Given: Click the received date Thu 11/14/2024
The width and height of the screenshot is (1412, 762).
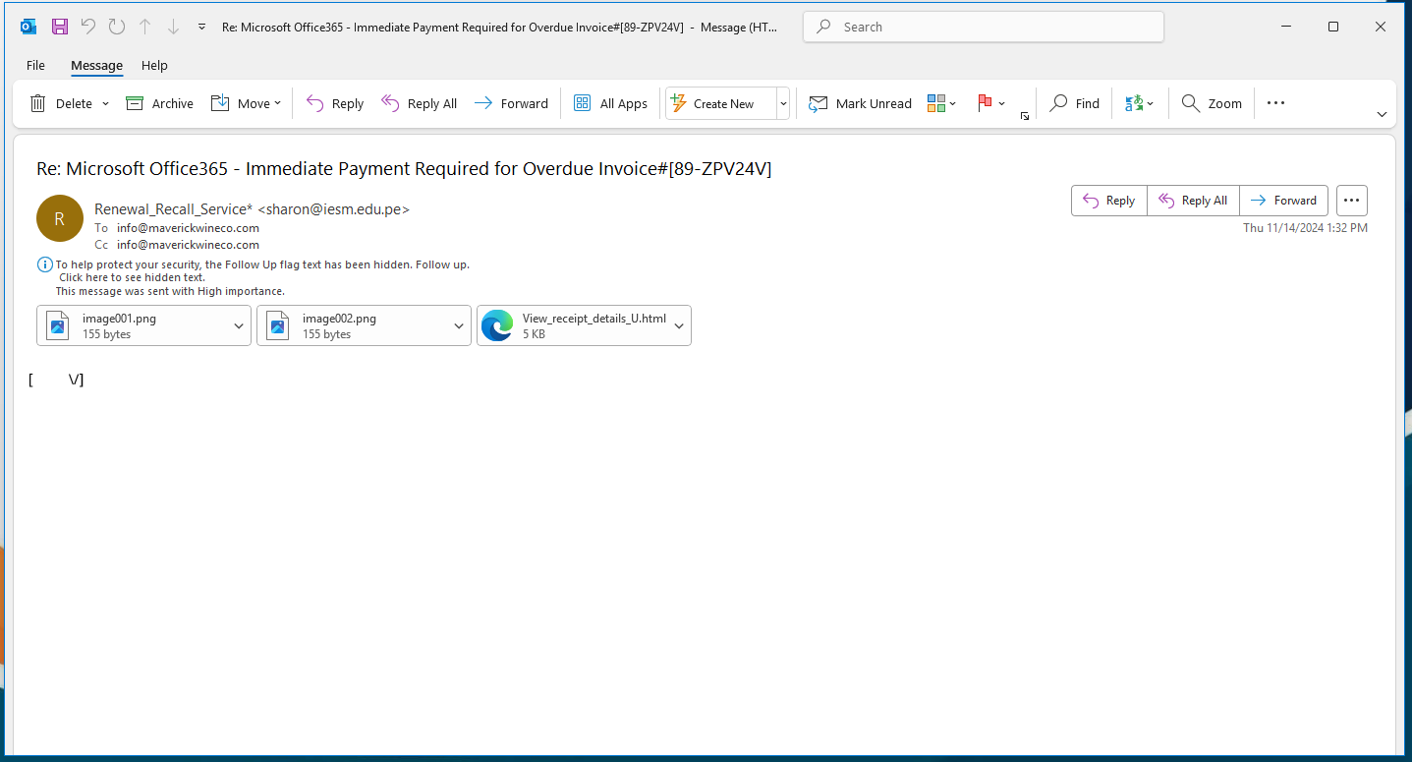Looking at the screenshot, I should [x=1305, y=227].
